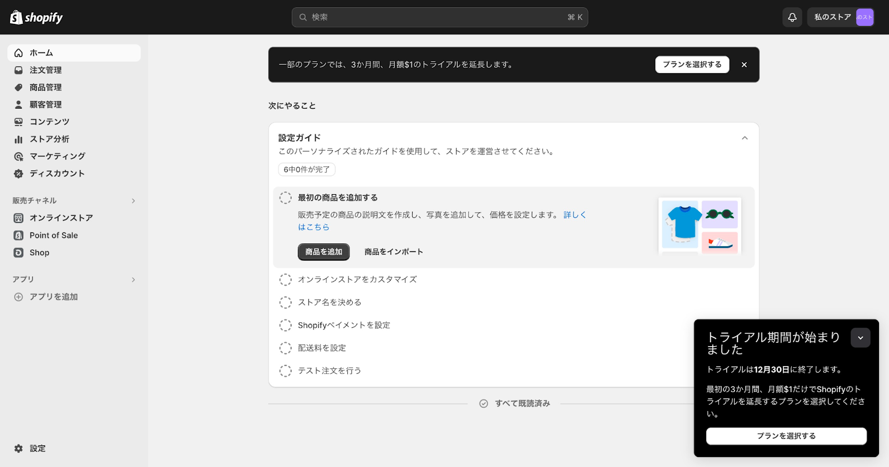The height and width of the screenshot is (467, 889).
Task: Mark 最初の商品を追加する step complete
Action: [x=285, y=197]
